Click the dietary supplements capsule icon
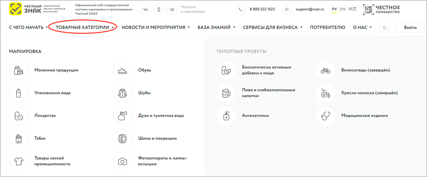Viewport: 427px width, 177px height. pyautogui.click(x=226, y=70)
